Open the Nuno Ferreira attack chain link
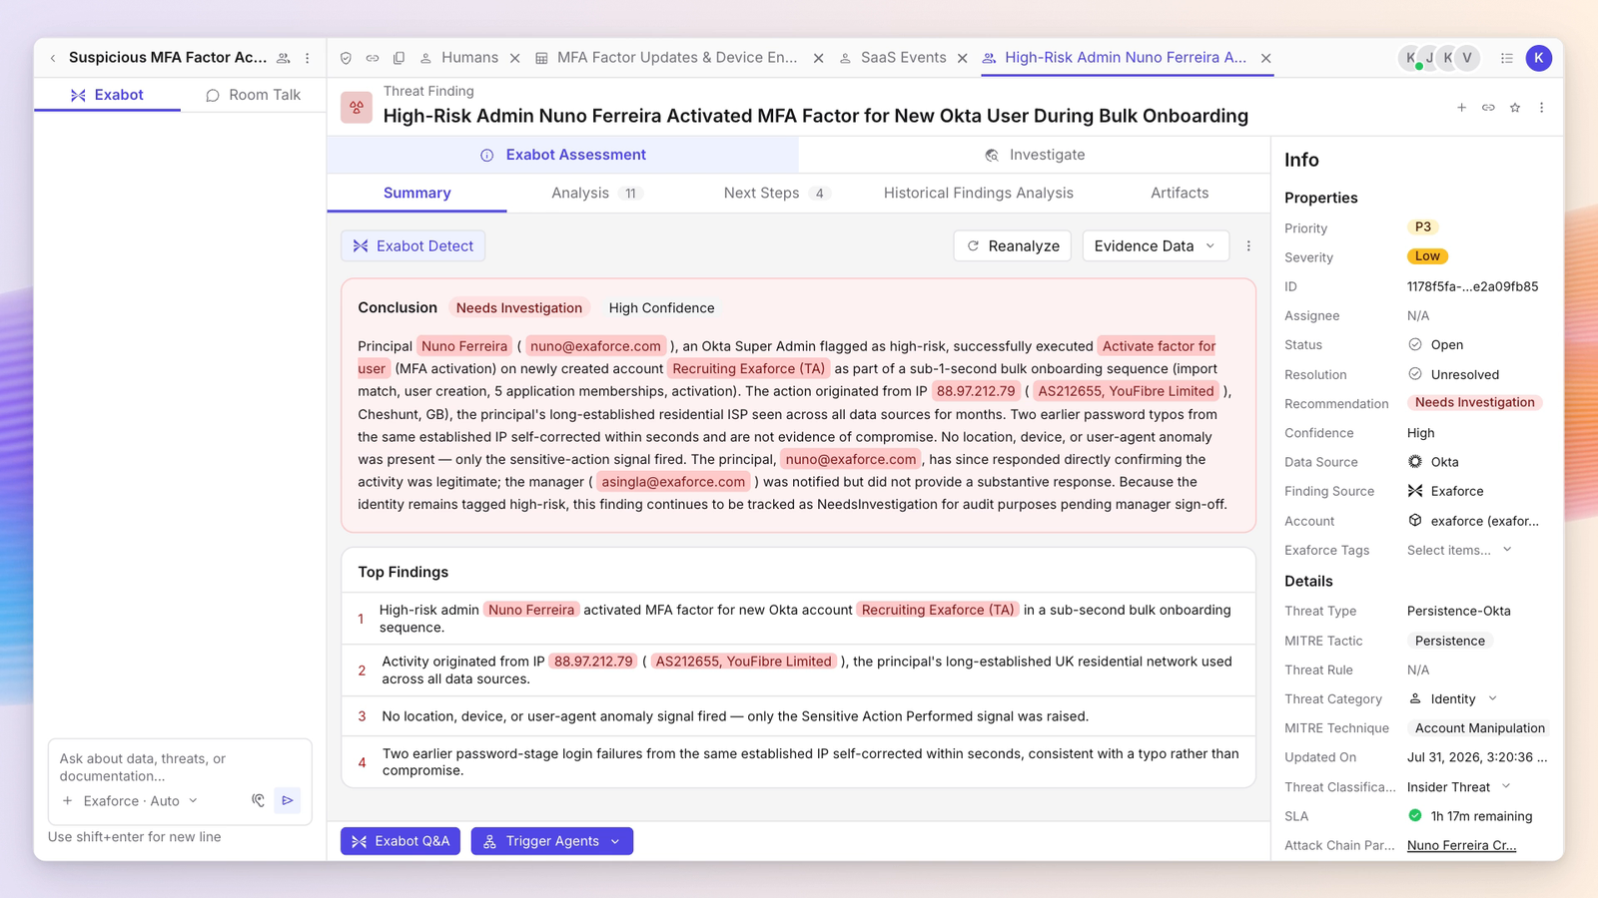This screenshot has width=1598, height=898. coord(1461,845)
